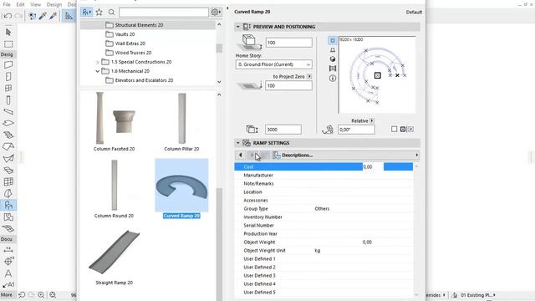Select the Arrow tool in toolbox

click(8, 32)
